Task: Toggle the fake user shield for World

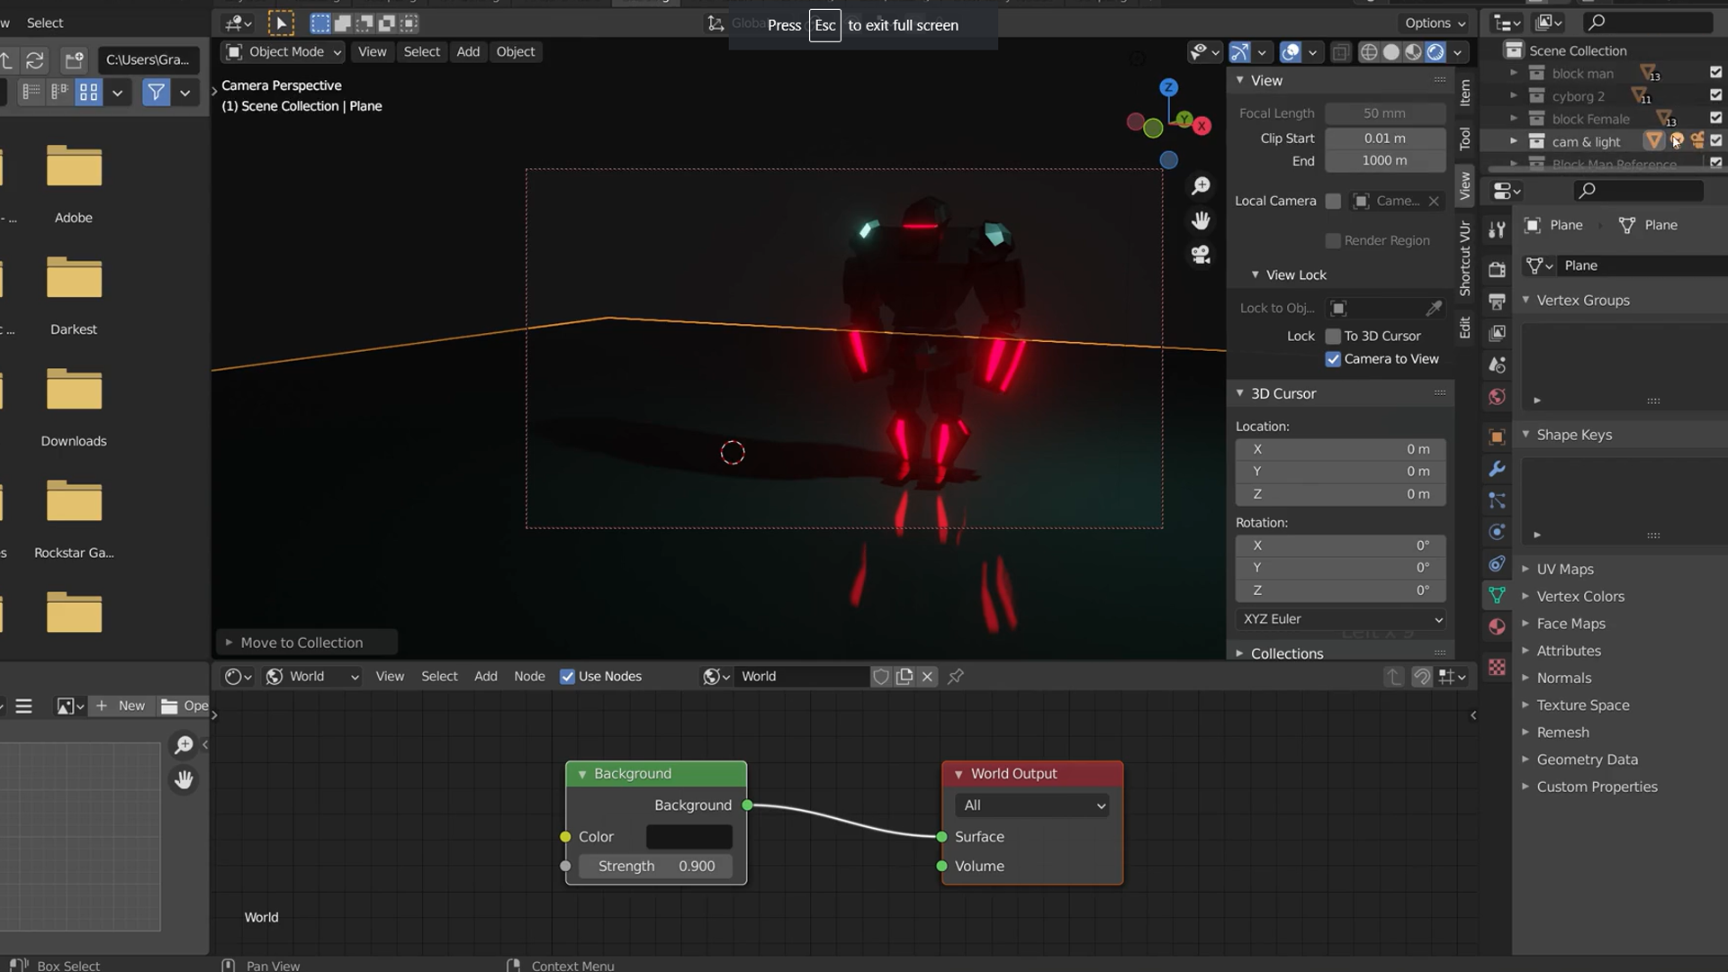Action: click(881, 676)
